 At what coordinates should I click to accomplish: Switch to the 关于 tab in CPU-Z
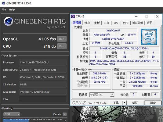[149, 23]
